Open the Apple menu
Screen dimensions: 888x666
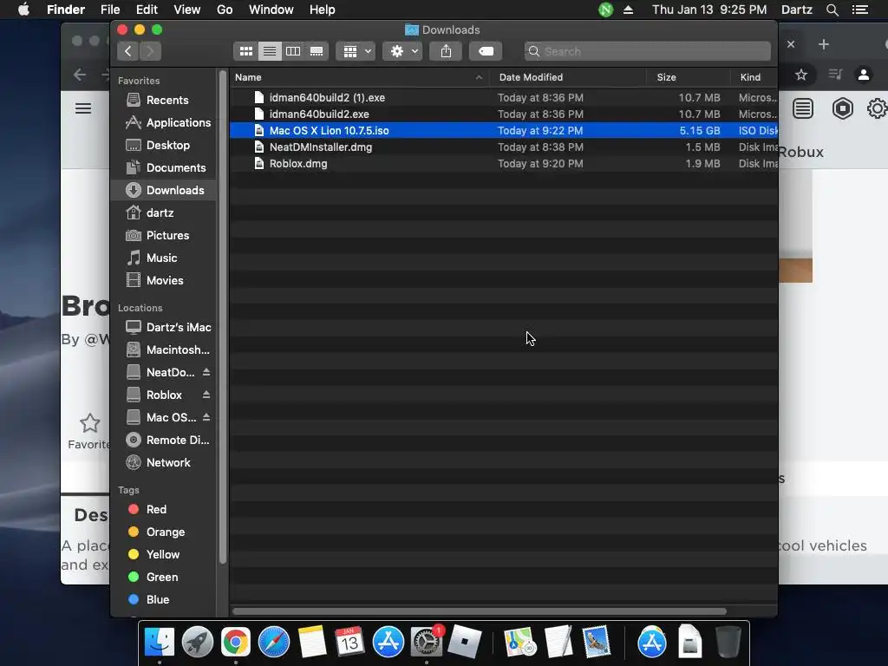pos(23,10)
